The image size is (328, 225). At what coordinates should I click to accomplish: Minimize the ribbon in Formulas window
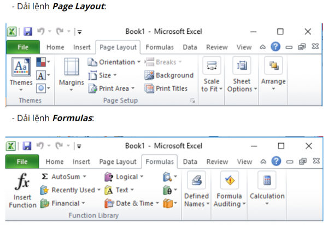[263, 162]
